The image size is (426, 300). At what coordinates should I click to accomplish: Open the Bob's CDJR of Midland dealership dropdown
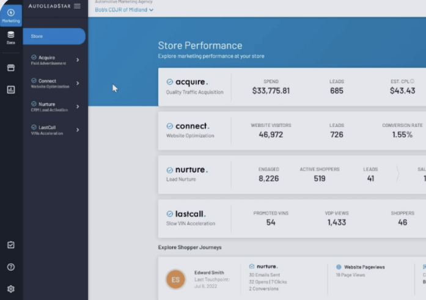(124, 10)
